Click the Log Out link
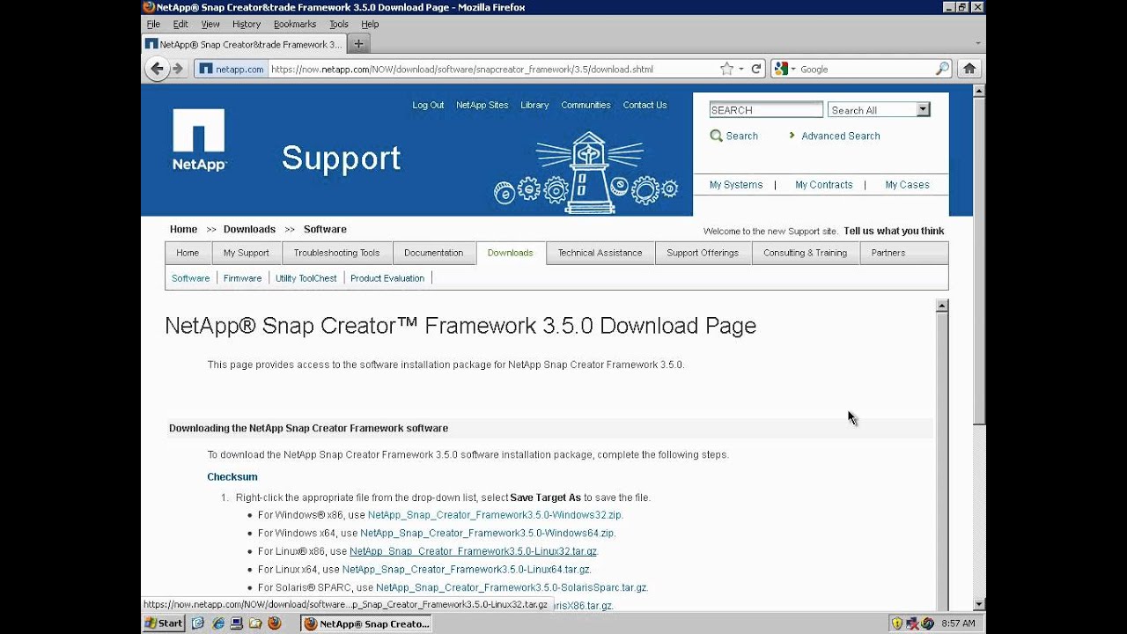This screenshot has width=1127, height=634. click(x=428, y=105)
